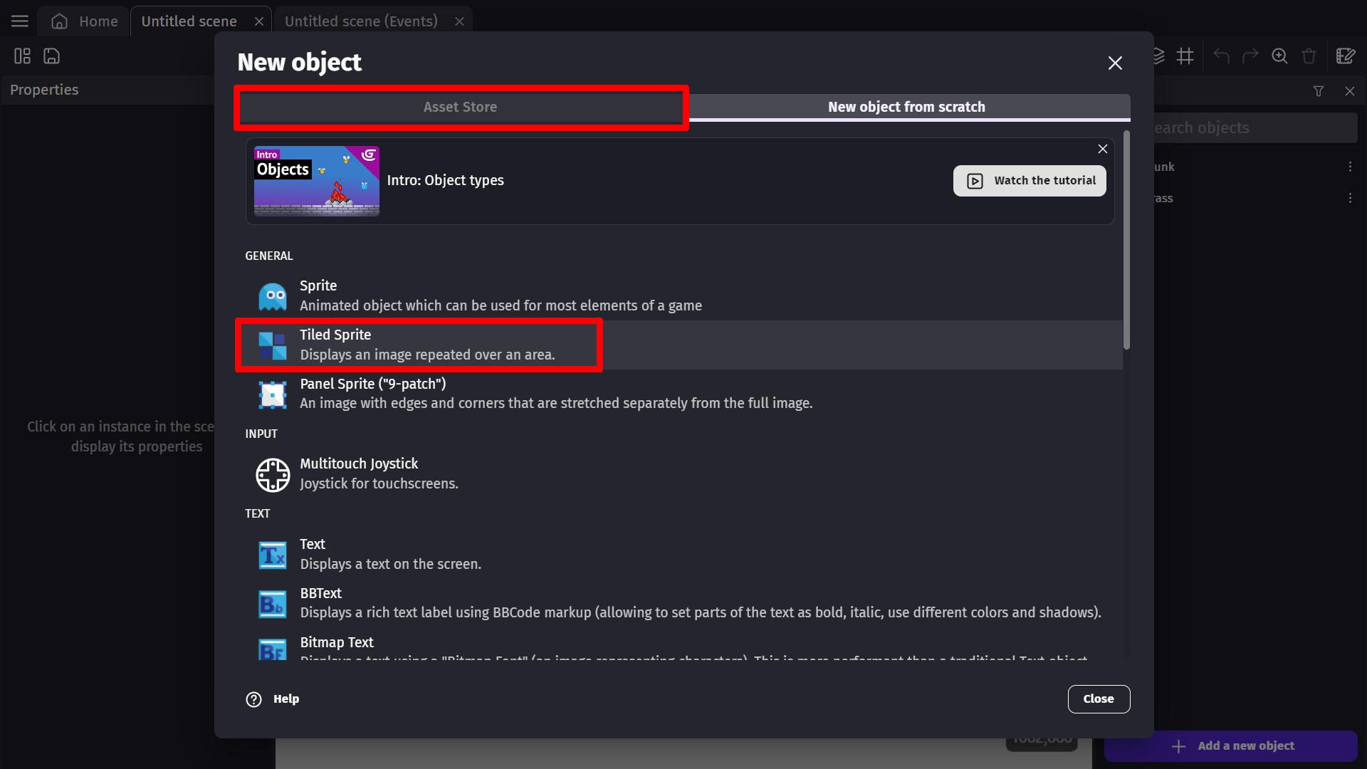This screenshot has height=769, width=1367.
Task: Click the Sprite object type icon
Action: click(x=272, y=295)
